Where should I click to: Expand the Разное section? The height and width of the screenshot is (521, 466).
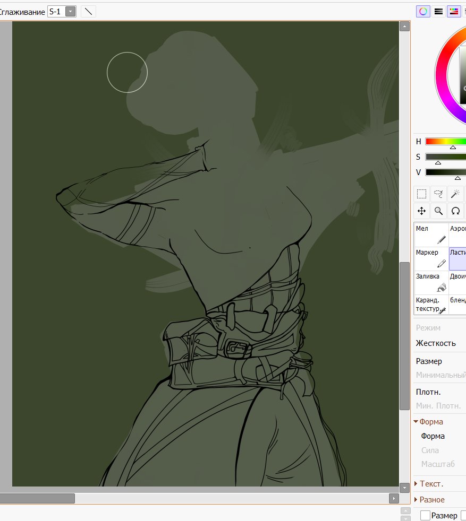[x=416, y=500]
